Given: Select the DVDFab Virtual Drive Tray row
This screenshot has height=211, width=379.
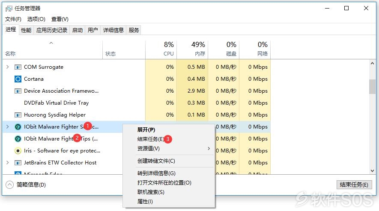Looking at the screenshot, I should click(x=137, y=103).
